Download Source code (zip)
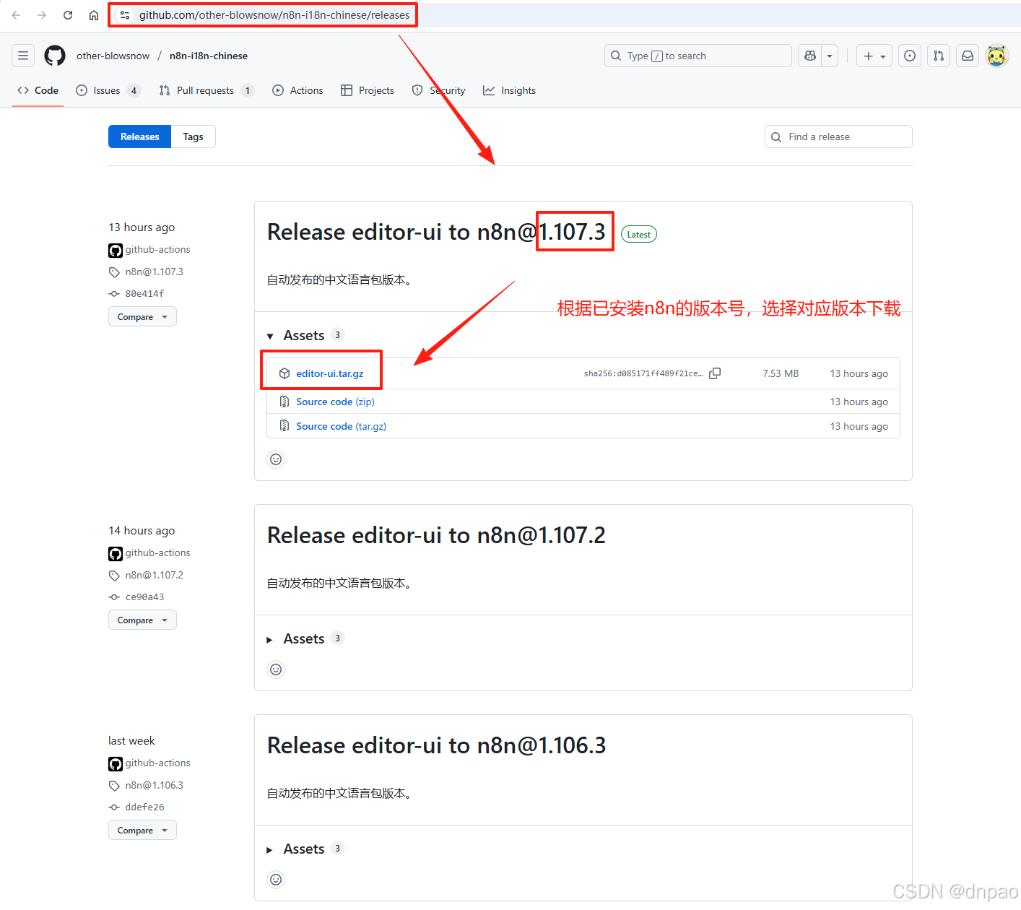The width and height of the screenshot is (1021, 910). tap(335, 402)
